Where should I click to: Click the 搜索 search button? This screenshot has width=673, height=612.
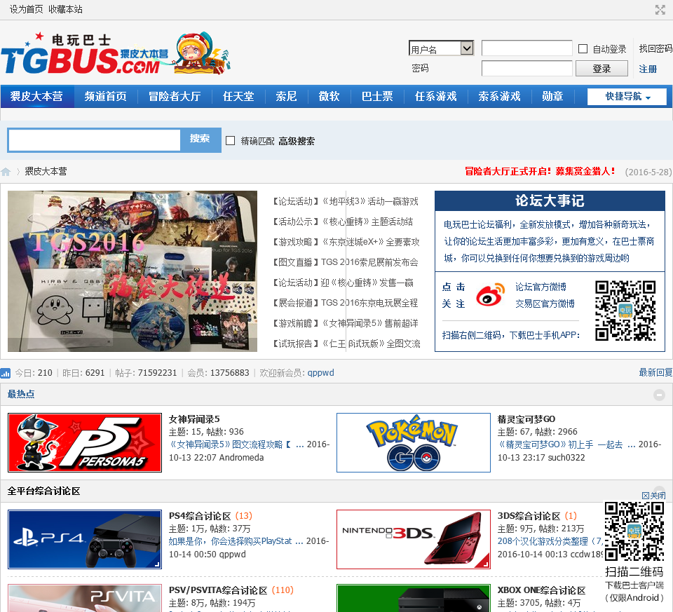(x=200, y=139)
